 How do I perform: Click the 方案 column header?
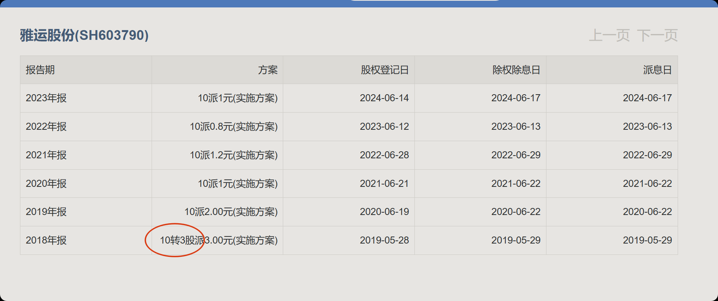pos(268,70)
